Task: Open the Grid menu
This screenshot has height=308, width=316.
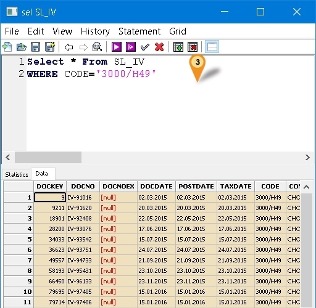Action: pyautogui.click(x=178, y=31)
